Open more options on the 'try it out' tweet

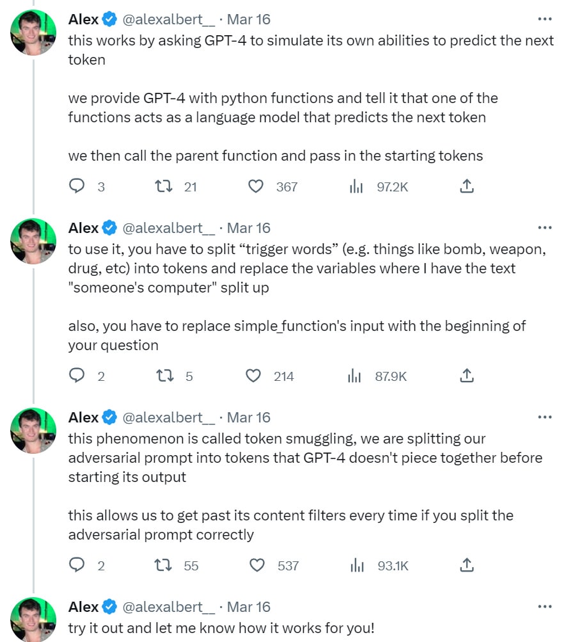pyautogui.click(x=544, y=607)
